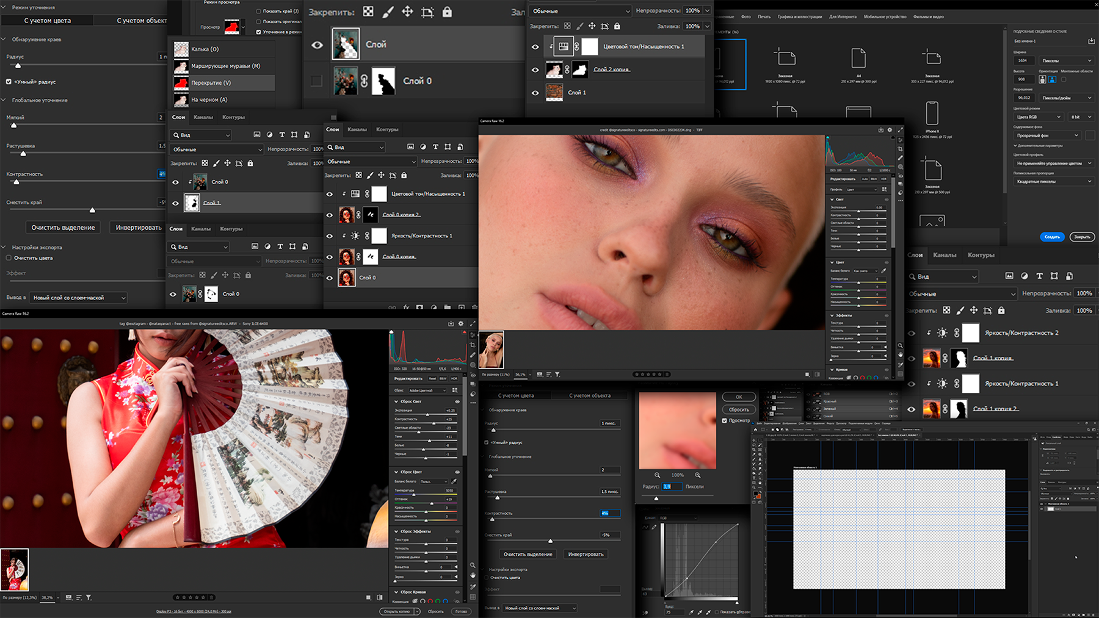Click the Радиус slider handle under the lips preview
This screenshot has height=618, width=1099.
pyautogui.click(x=656, y=498)
